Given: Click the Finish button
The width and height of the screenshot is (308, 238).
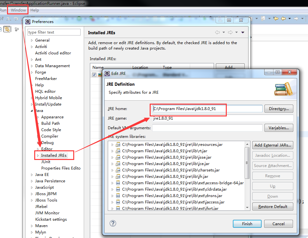Looking at the screenshot, I should click(247, 224).
